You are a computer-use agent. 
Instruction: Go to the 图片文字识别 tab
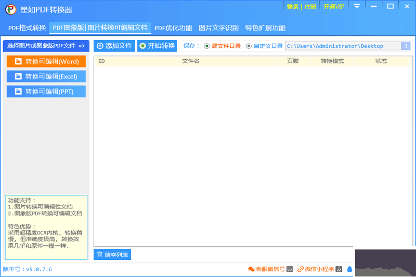pos(218,28)
